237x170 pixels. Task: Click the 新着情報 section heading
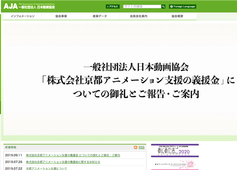[x=11, y=147]
